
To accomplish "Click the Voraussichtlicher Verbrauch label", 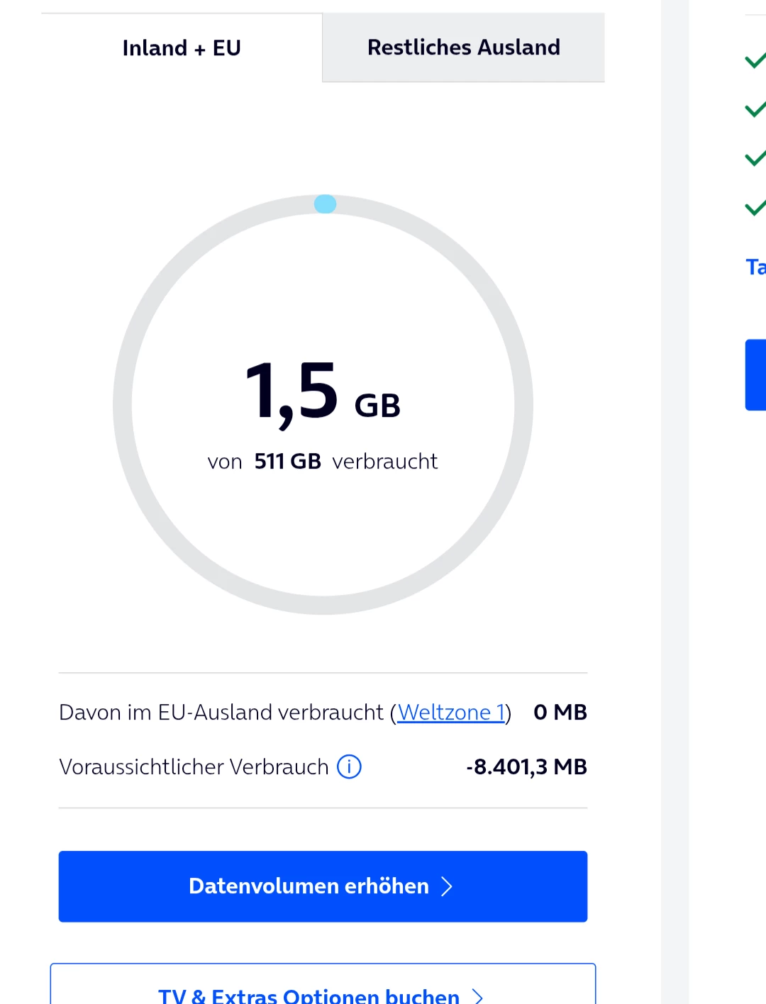I will coord(194,766).
